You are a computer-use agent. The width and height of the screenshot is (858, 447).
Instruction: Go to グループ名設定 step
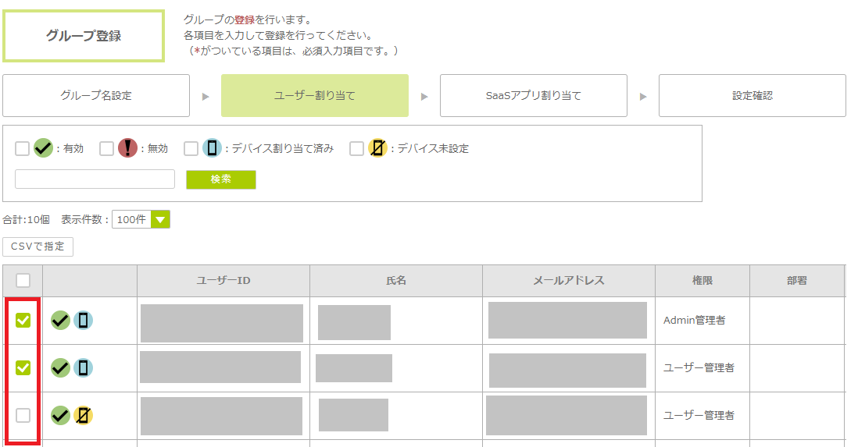click(96, 96)
